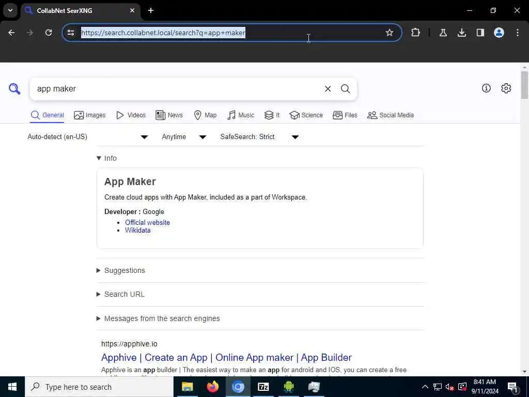This screenshot has width=529, height=397.
Task: Click the browser address bar URL
Action: 163,33
